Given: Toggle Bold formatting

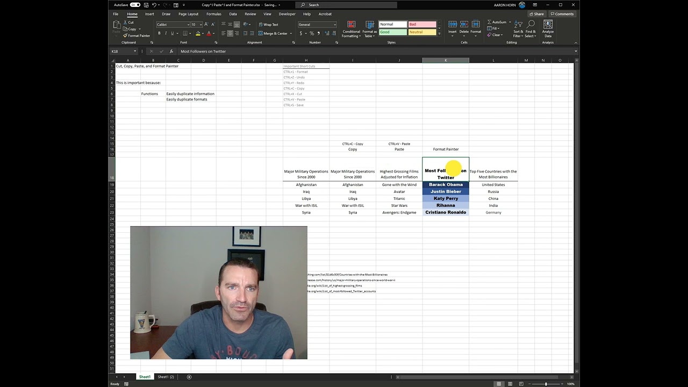Looking at the screenshot, I should tap(159, 33).
